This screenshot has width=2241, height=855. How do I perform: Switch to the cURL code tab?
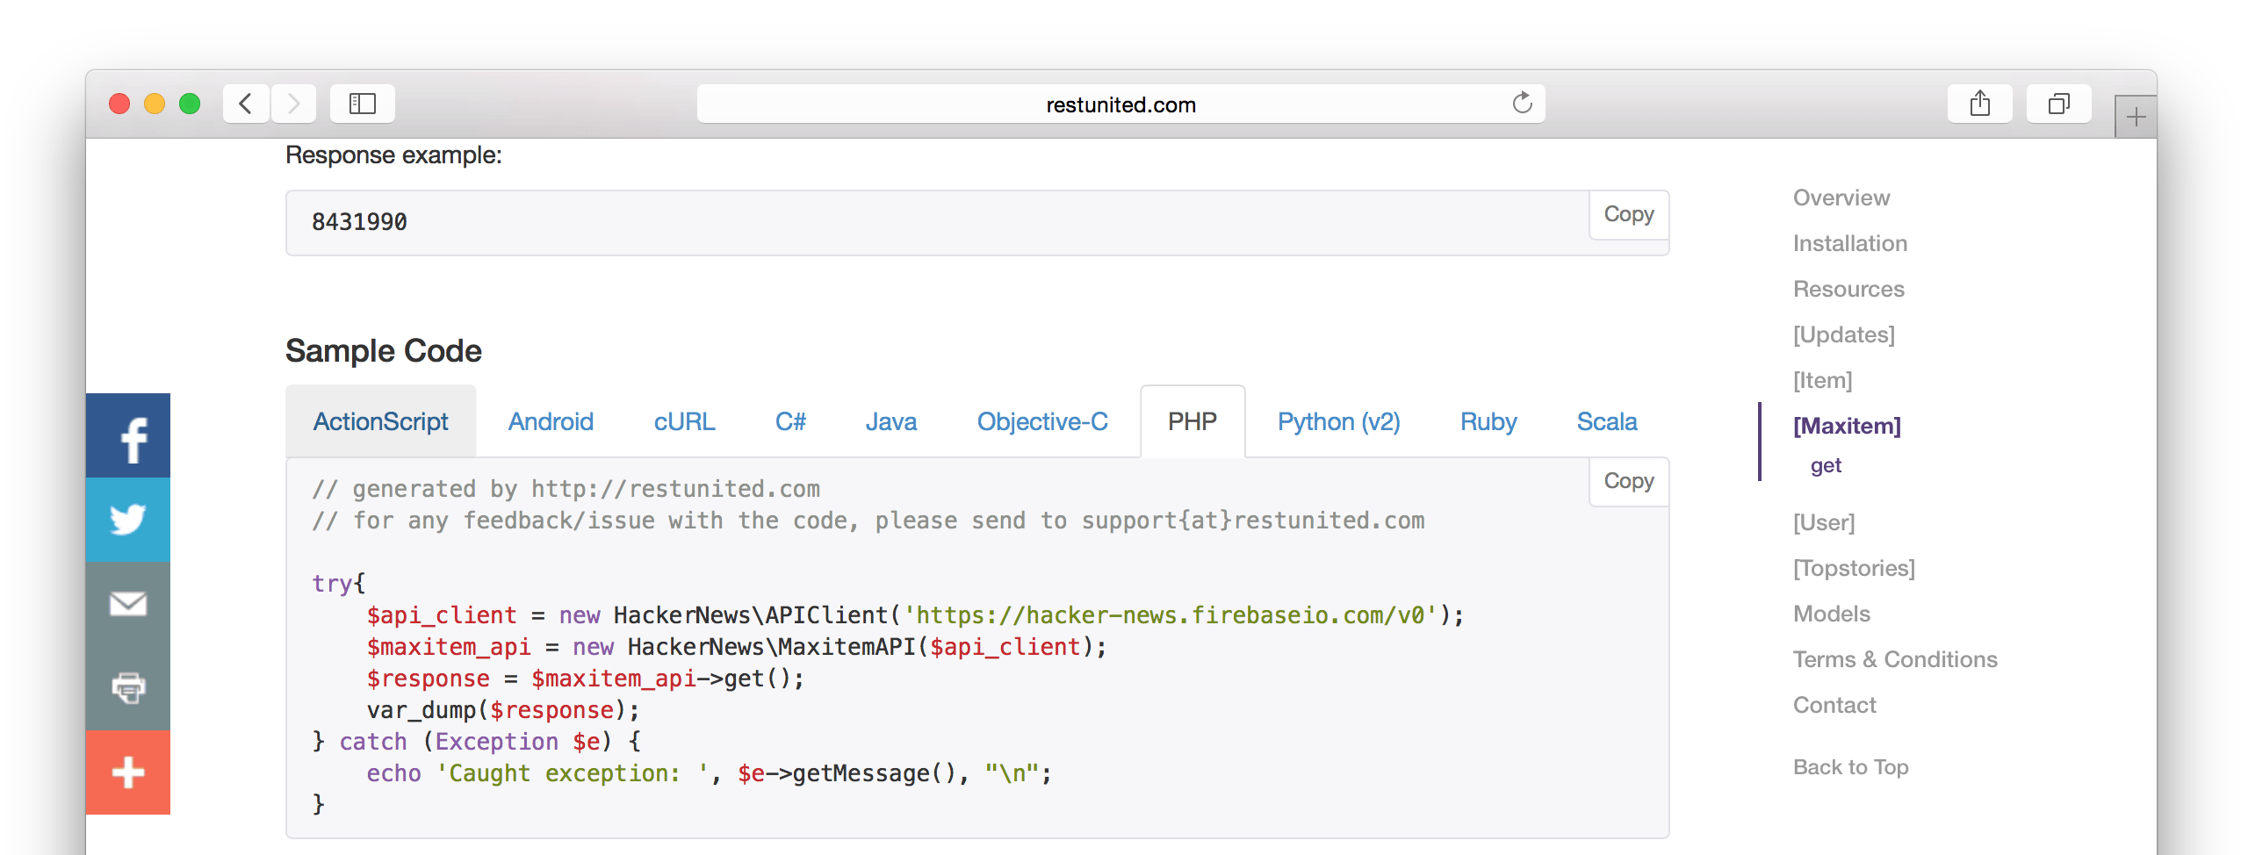[x=684, y=421]
